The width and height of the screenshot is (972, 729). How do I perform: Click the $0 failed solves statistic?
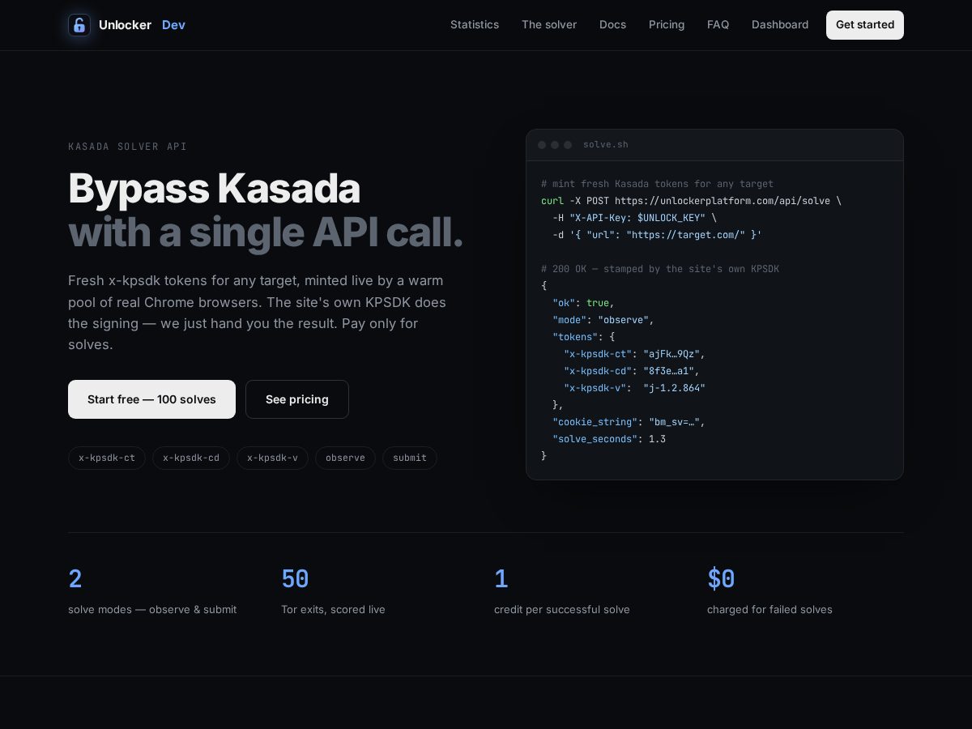(x=769, y=592)
